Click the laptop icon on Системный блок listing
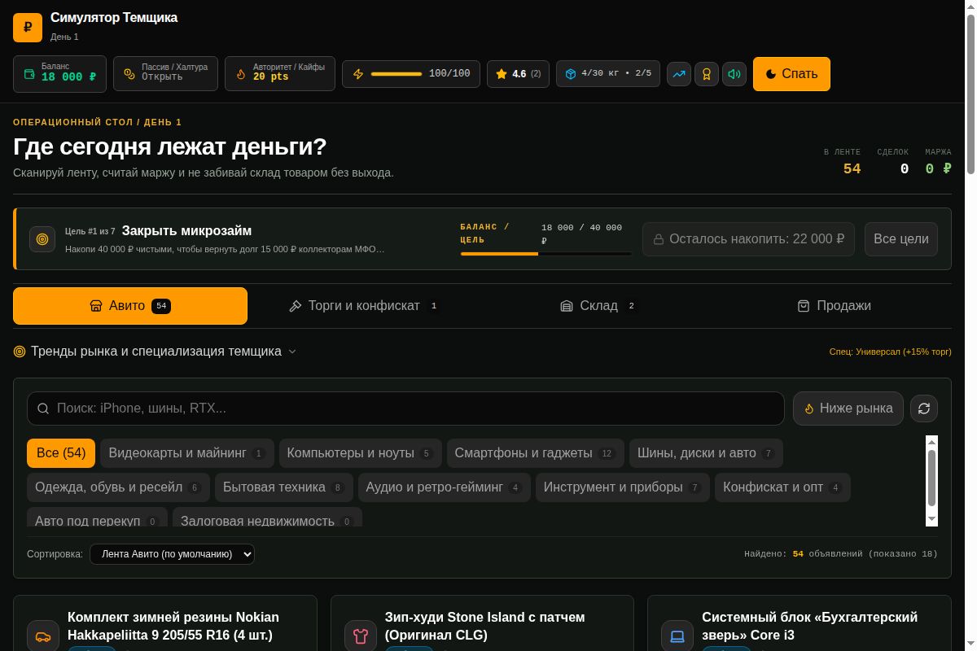Image resolution: width=977 pixels, height=651 pixels. pyautogui.click(x=677, y=636)
